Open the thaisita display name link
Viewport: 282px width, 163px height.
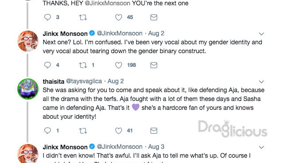54,81
